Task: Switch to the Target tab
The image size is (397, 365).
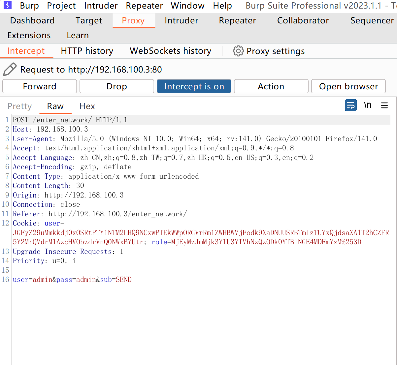Action: 89,20
